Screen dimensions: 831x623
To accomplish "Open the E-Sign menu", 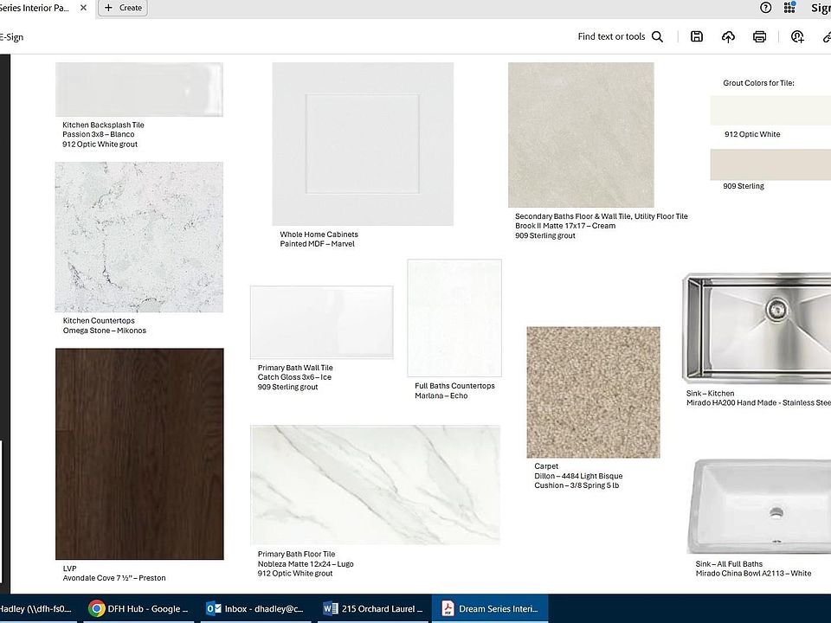I will point(12,37).
